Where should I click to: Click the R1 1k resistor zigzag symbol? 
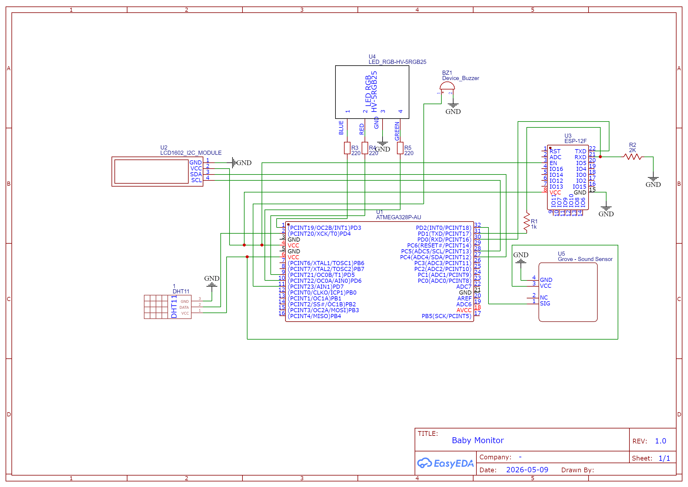coord(526,222)
